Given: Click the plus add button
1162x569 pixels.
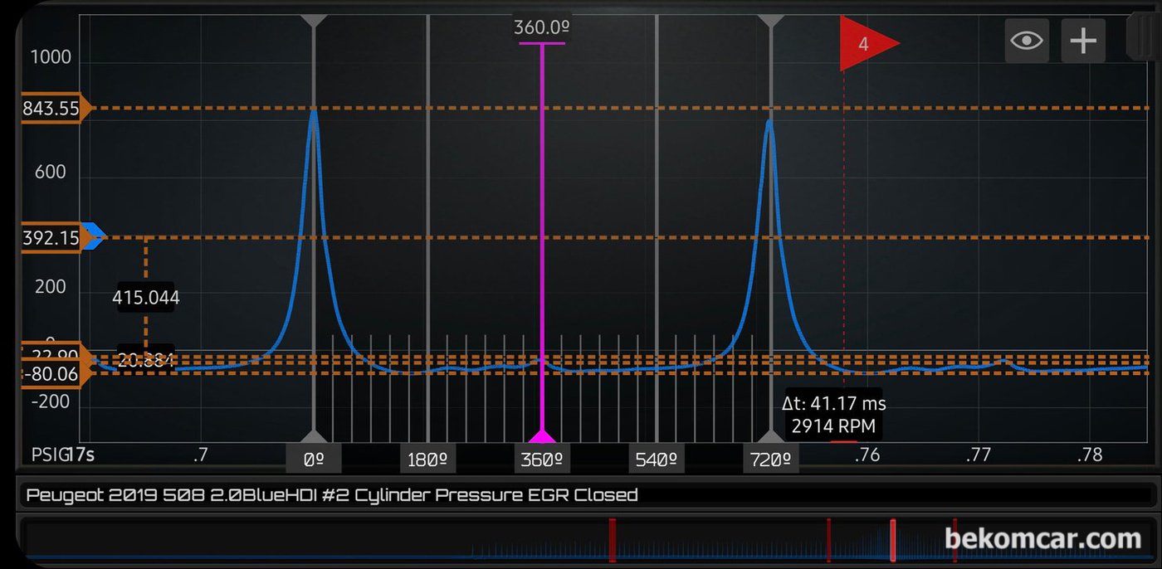Looking at the screenshot, I should pos(1083,41).
